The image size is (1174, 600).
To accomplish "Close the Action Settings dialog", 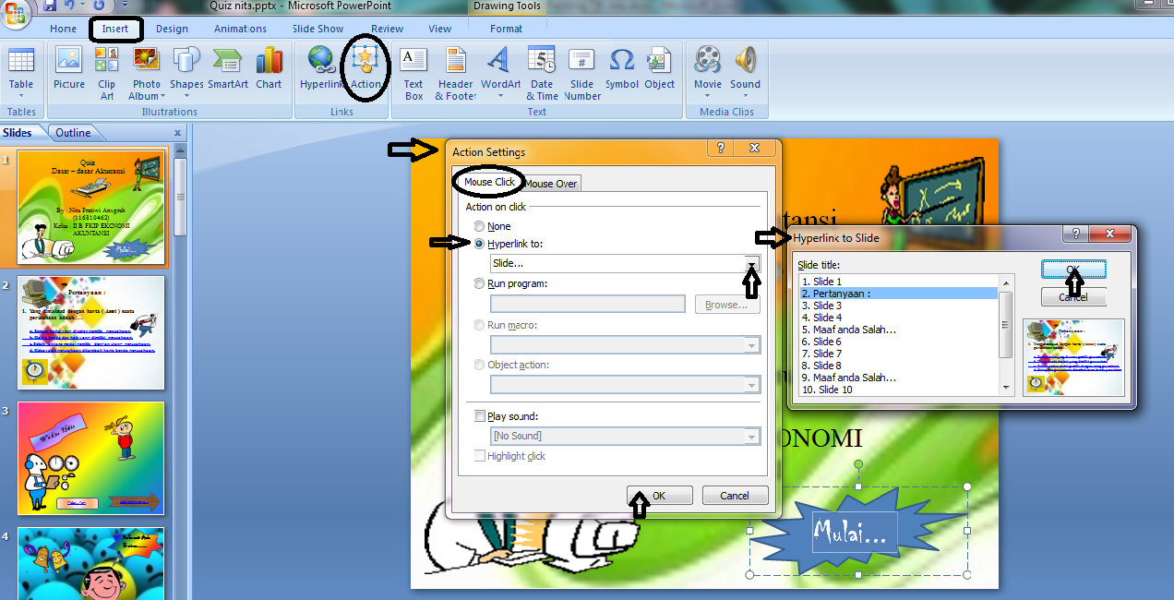I will [x=755, y=149].
